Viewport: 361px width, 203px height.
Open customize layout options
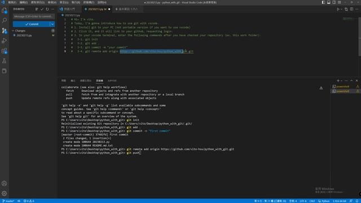click(340, 2)
